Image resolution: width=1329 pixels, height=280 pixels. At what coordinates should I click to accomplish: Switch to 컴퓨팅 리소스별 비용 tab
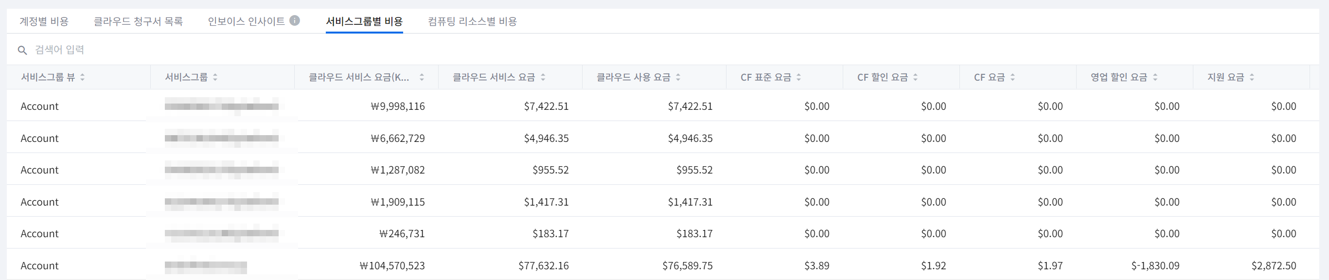pos(472,22)
